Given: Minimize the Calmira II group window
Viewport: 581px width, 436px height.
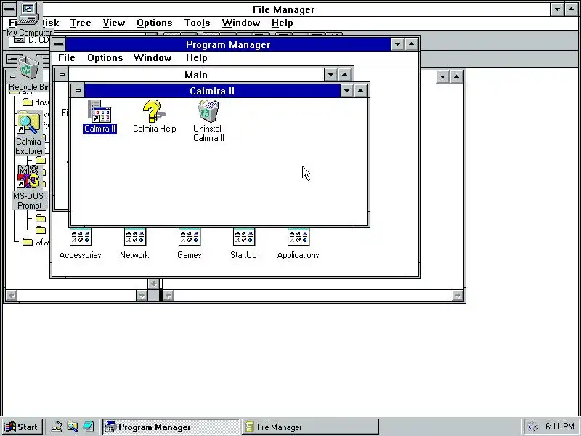Looking at the screenshot, I should click(x=346, y=90).
